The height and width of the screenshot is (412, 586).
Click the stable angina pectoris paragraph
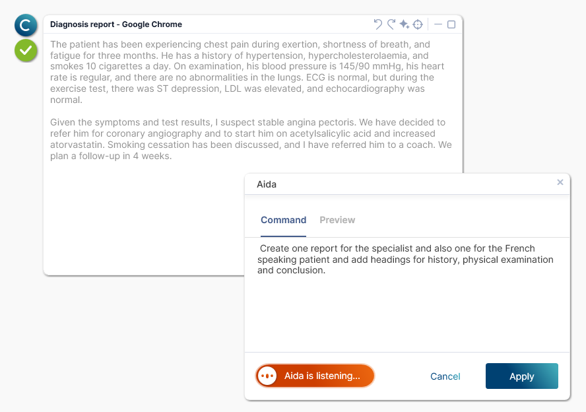251,139
